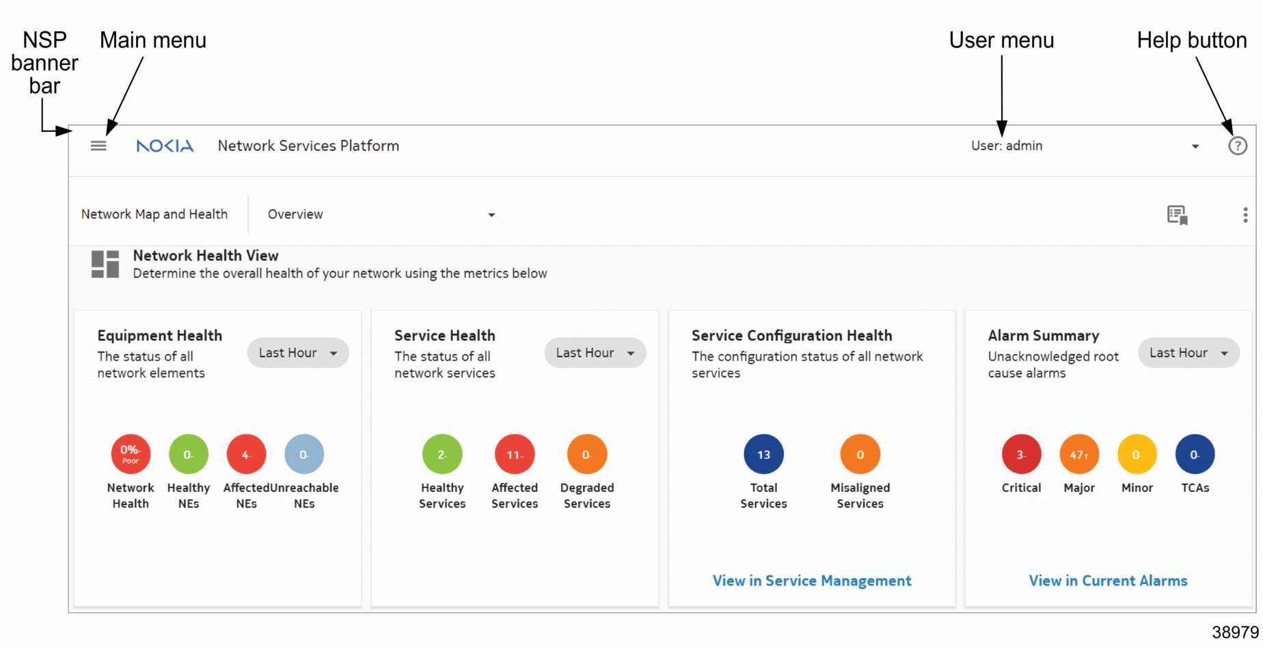Image resolution: width=1263 pixels, height=647 pixels.
Task: Click the red Affected Services circle
Action: pyautogui.click(x=515, y=454)
